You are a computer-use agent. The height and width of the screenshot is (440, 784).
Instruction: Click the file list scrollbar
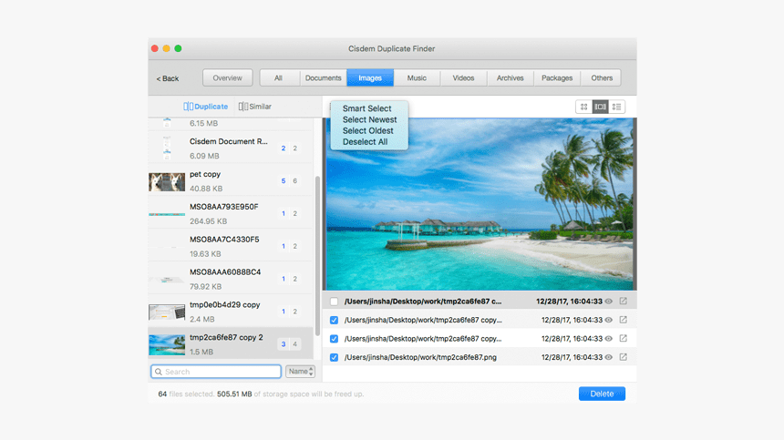pos(317,256)
